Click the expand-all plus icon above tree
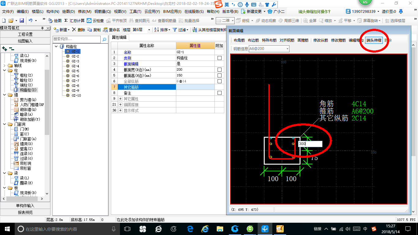 pos(4,48)
